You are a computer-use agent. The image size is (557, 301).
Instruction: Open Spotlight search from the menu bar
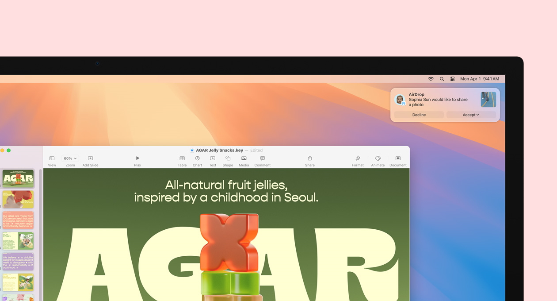(x=442, y=79)
